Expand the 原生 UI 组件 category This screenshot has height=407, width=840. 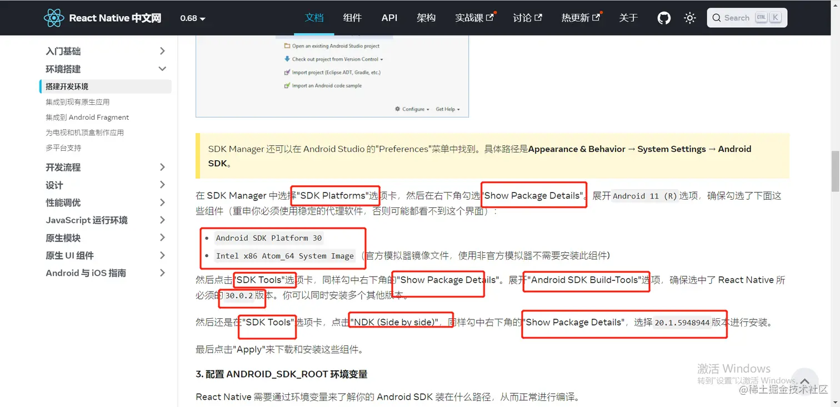[x=106, y=255]
